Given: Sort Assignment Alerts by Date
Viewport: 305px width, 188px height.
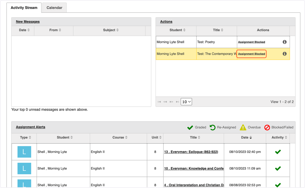Looking at the screenshot, I should click(x=246, y=138).
